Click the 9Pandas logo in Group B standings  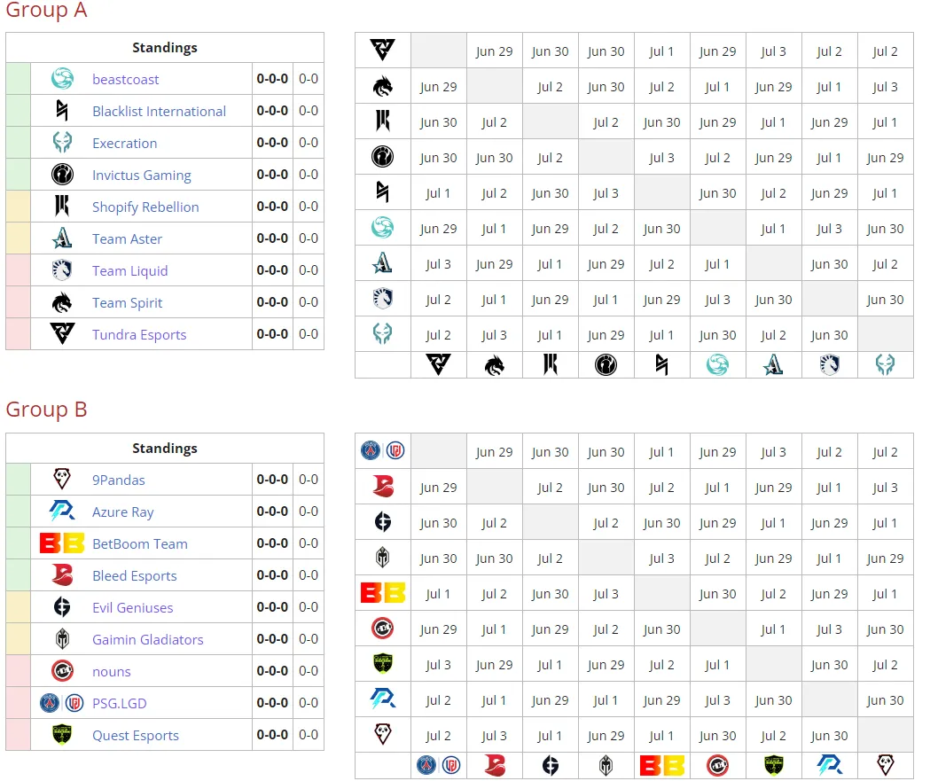(x=62, y=480)
